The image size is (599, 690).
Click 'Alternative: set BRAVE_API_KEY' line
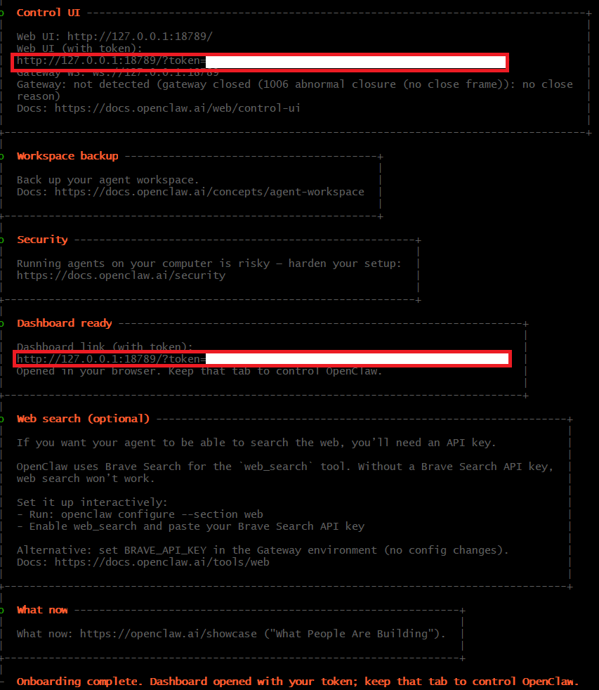263,550
